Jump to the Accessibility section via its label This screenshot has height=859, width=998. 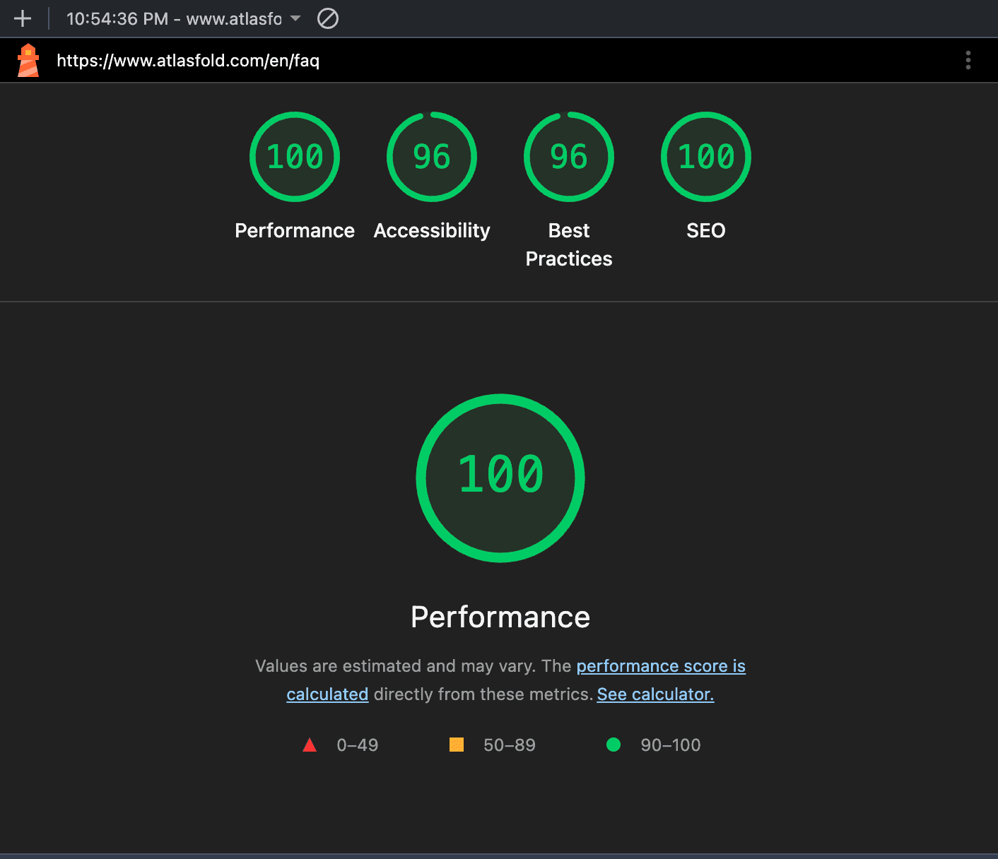[x=432, y=230]
